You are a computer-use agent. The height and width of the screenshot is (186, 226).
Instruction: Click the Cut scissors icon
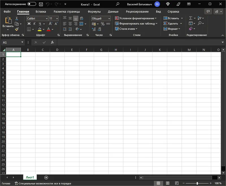click(x=17, y=18)
